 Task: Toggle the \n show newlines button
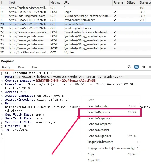click(x=143, y=67)
